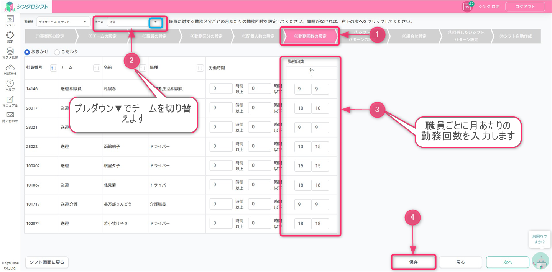
Task: Open the 問い合わせ mail icon
Action: (x=10, y=115)
